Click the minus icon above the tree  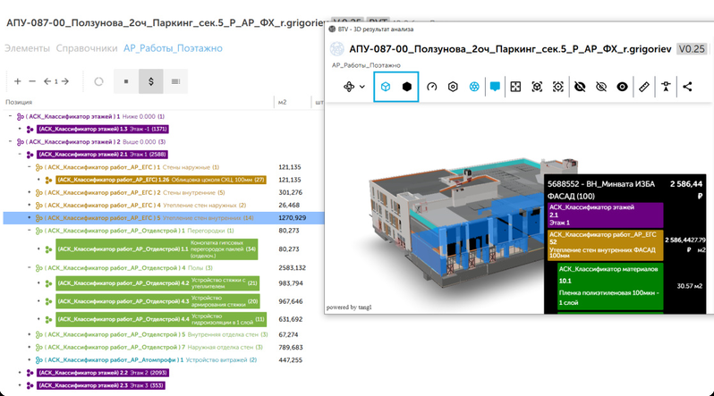(x=32, y=81)
